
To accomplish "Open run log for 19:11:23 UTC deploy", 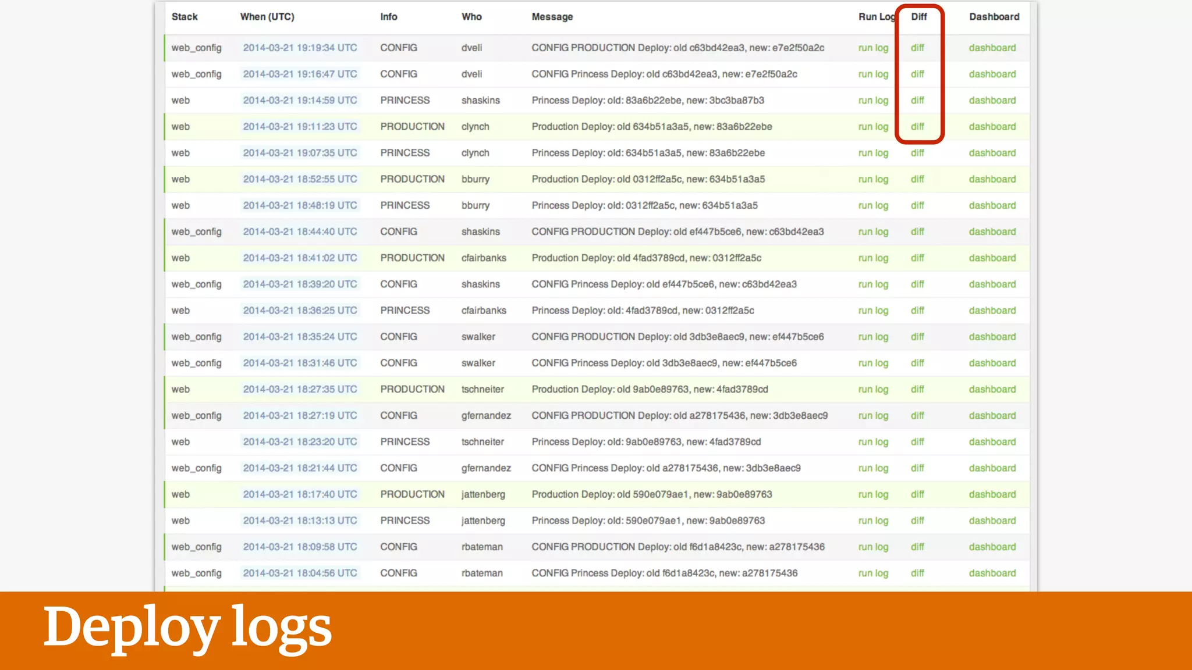I will (873, 126).
